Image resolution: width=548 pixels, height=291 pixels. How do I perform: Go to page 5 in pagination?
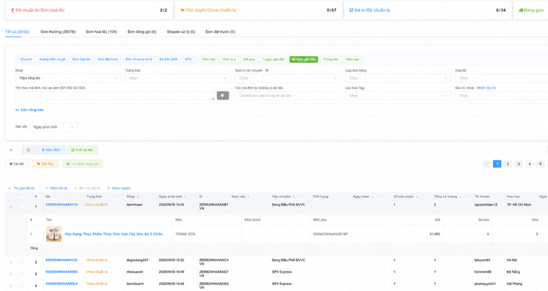(x=540, y=164)
